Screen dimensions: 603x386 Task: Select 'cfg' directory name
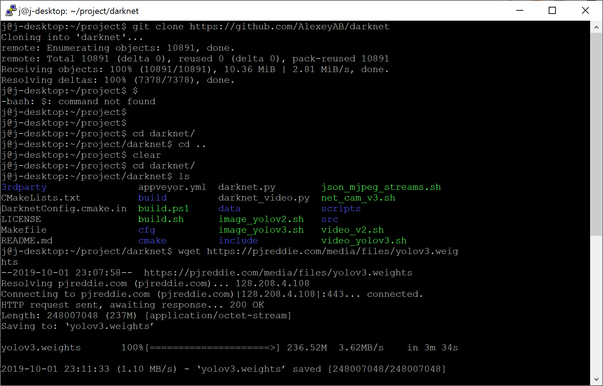coord(147,230)
